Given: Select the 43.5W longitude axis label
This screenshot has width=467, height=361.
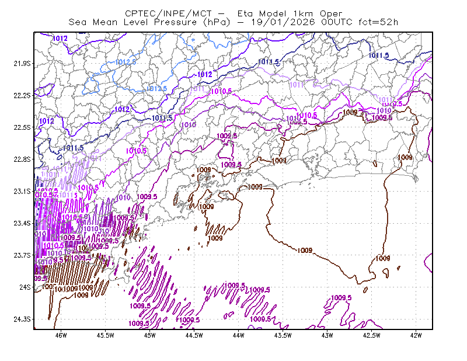Looking at the screenshot, I should coord(283,335).
